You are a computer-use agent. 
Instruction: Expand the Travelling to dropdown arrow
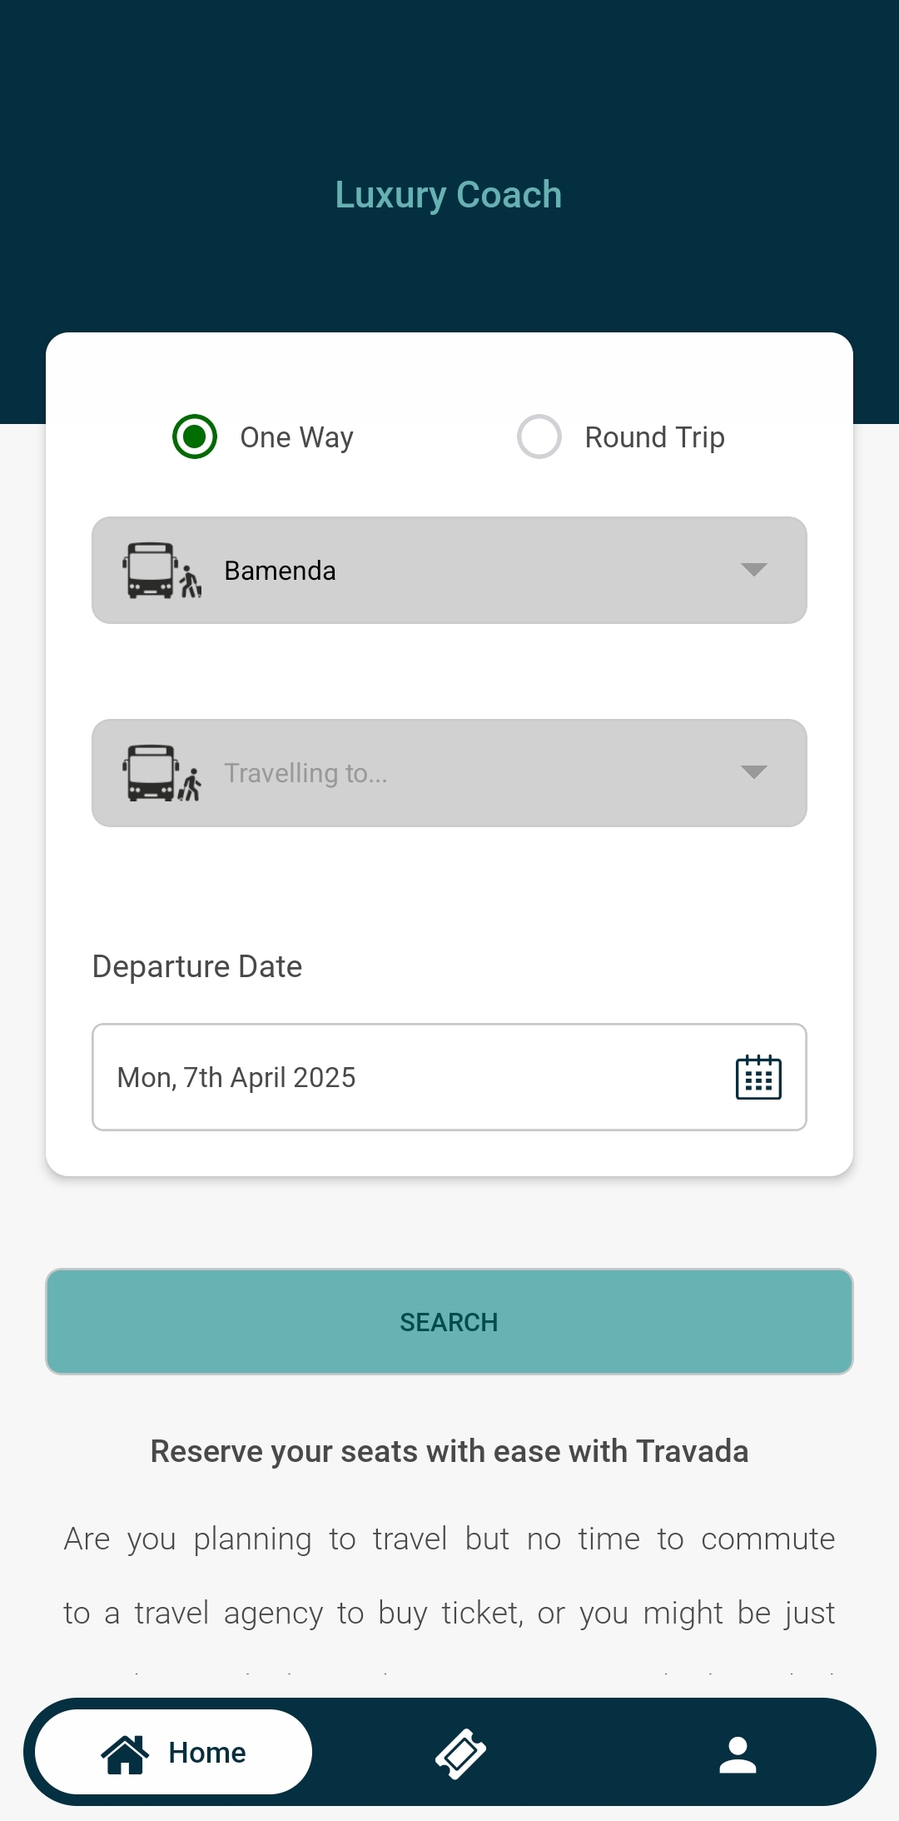click(753, 772)
